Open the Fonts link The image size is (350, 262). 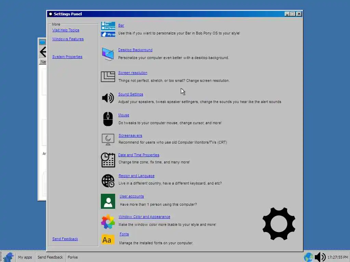(x=124, y=234)
